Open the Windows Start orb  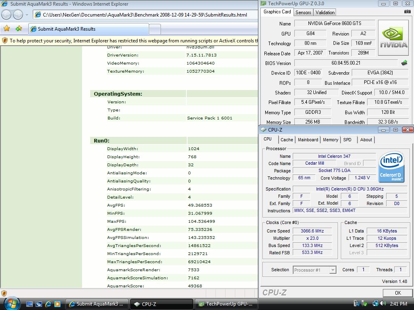11,304
